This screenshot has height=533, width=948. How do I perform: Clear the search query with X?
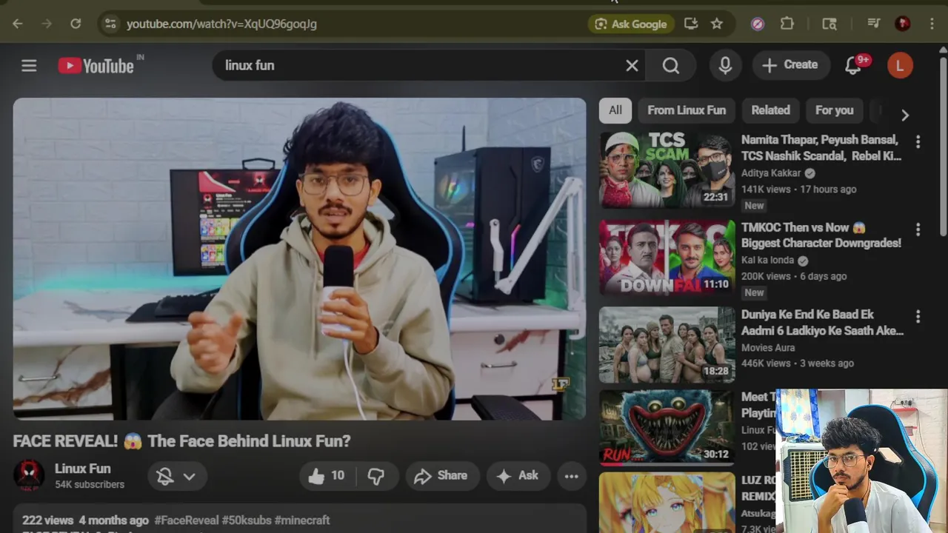(632, 65)
